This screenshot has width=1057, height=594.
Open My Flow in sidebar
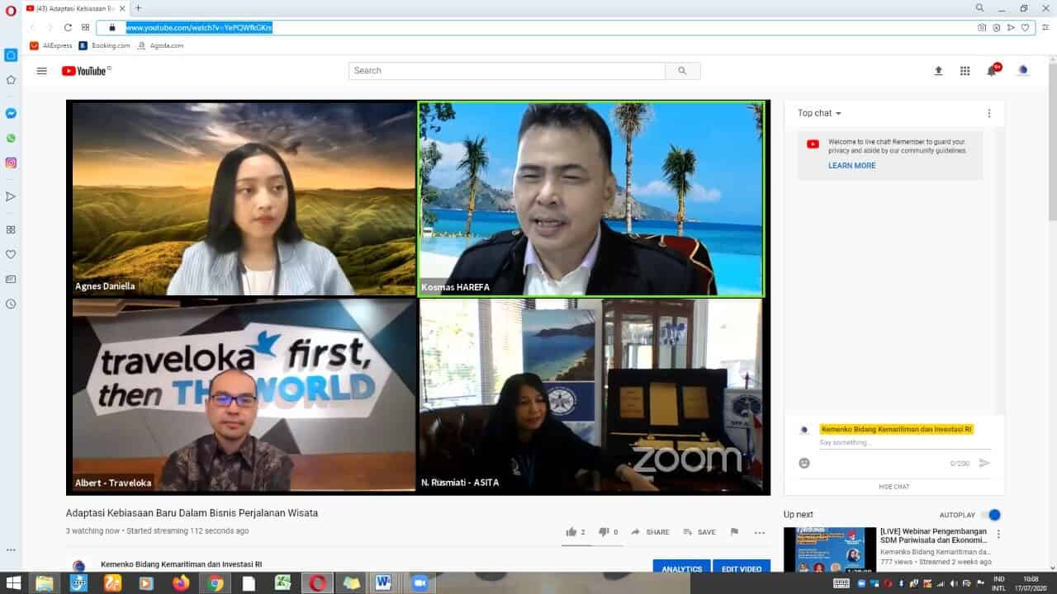(11, 196)
